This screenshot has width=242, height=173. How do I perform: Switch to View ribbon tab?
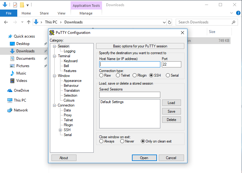[61, 13]
